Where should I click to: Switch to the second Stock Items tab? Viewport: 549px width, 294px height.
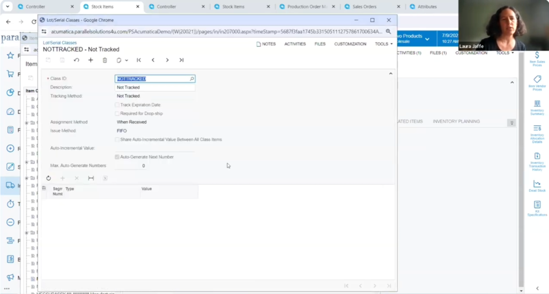(242, 6)
